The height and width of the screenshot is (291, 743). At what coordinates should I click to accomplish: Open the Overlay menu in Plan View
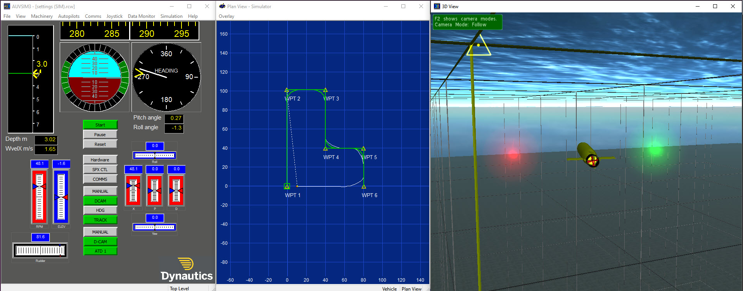pyautogui.click(x=226, y=16)
